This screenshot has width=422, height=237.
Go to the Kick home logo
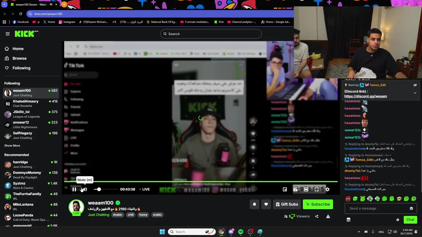pos(26,34)
